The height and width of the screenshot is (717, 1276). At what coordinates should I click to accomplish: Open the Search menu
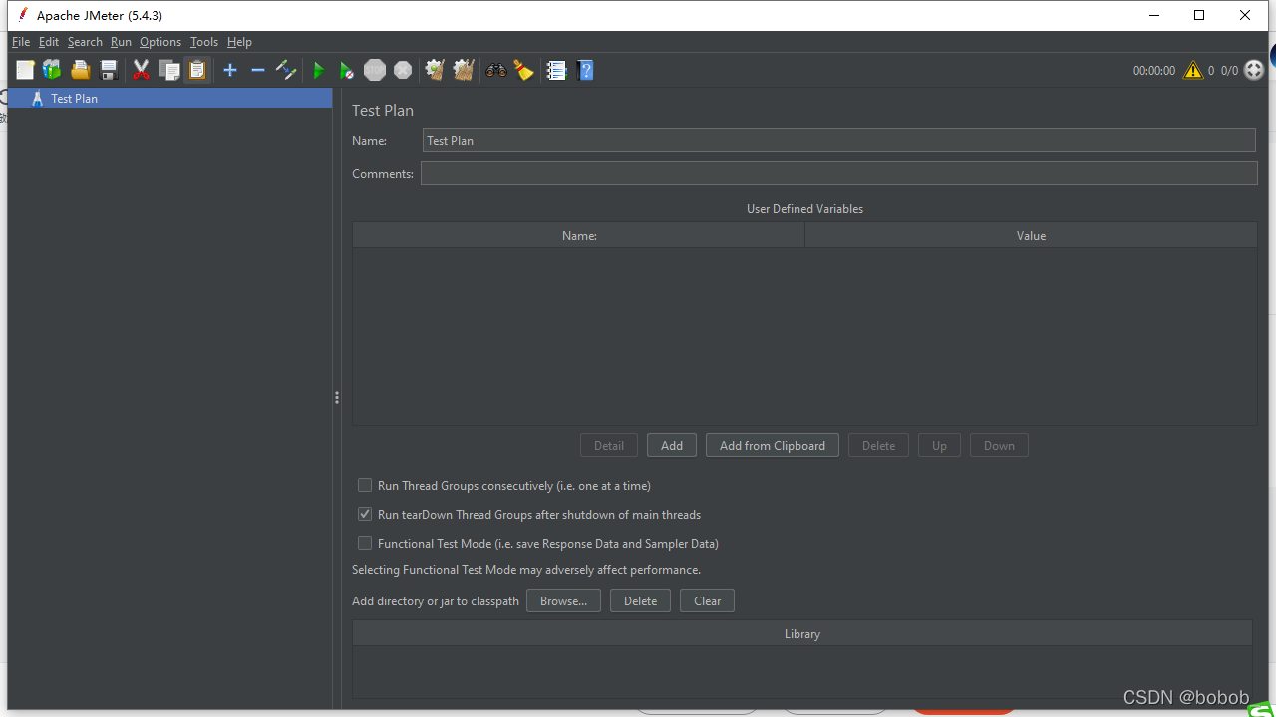pyautogui.click(x=85, y=42)
